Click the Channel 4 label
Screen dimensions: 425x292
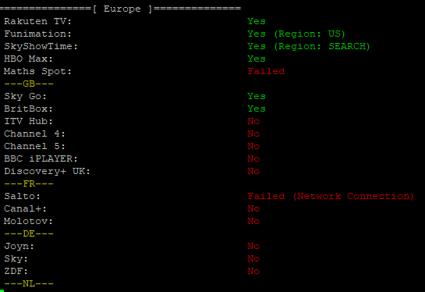click(x=34, y=134)
